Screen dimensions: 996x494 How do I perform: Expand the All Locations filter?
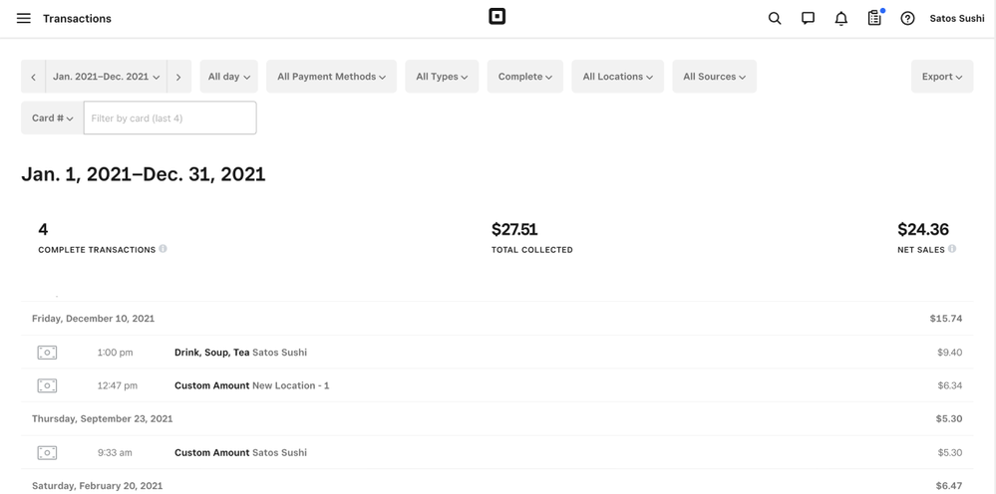pos(617,77)
